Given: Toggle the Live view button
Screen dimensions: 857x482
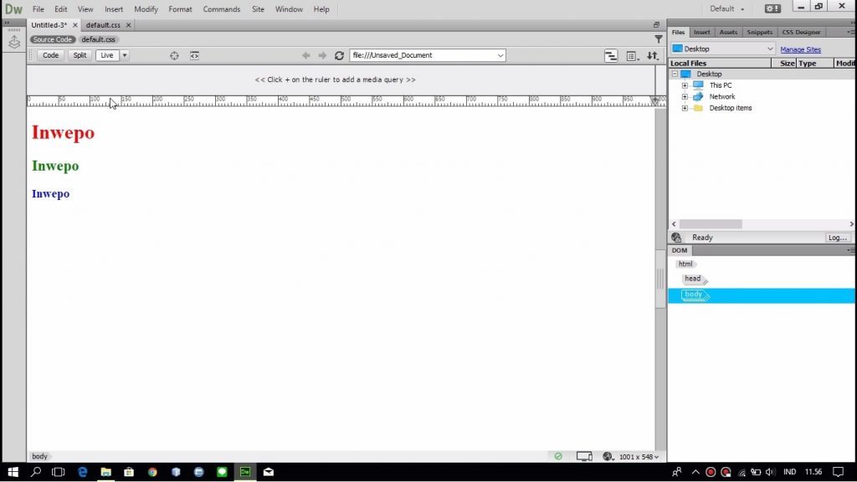Looking at the screenshot, I should click(x=107, y=55).
